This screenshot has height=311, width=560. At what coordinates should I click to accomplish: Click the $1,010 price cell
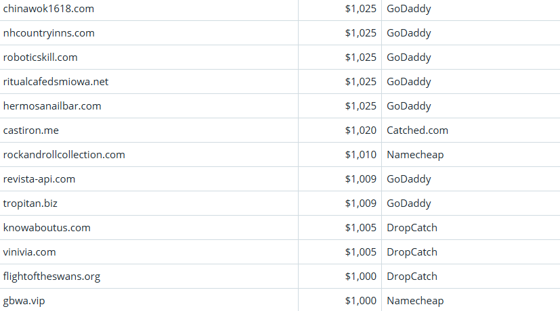360,155
